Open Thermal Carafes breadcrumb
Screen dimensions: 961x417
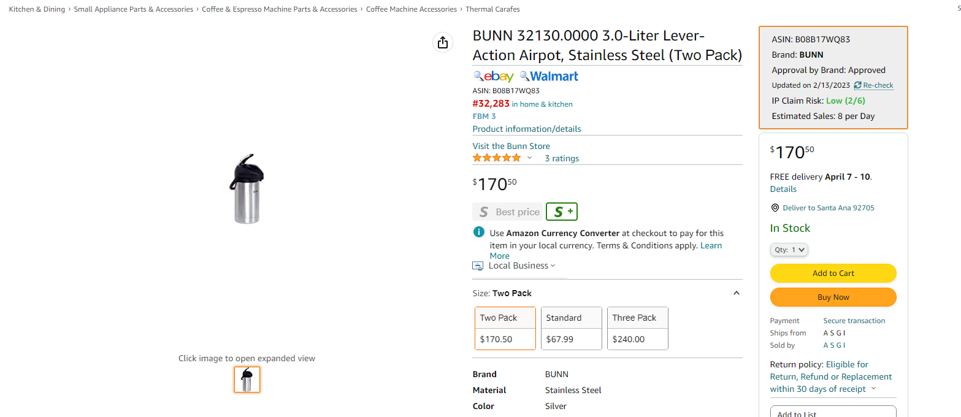[x=492, y=9]
